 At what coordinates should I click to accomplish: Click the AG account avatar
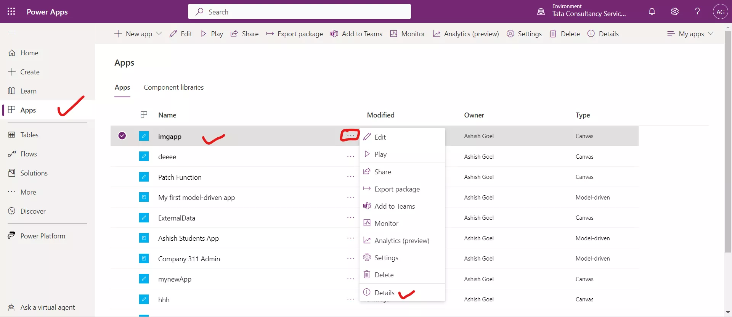pyautogui.click(x=720, y=11)
